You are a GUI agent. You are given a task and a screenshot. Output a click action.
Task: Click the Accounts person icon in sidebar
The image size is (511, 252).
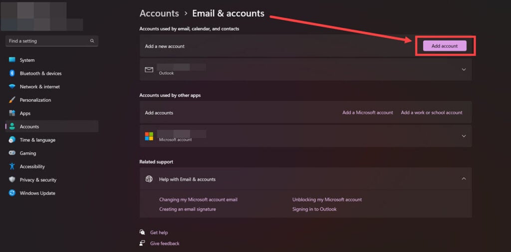(12, 126)
